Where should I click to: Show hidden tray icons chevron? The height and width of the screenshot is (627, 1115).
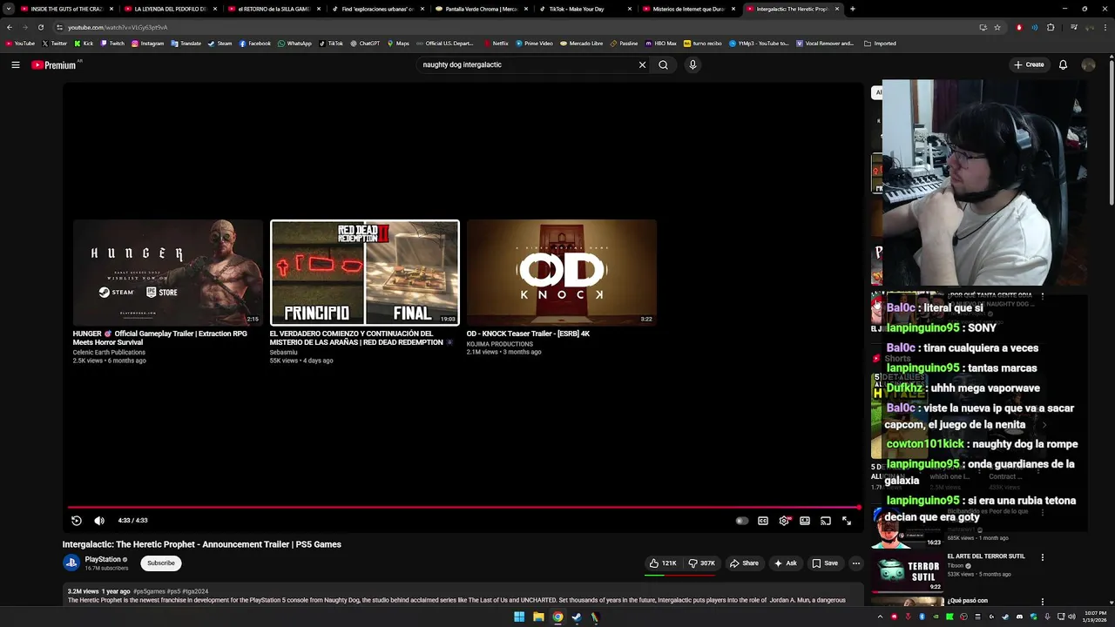coord(881,617)
